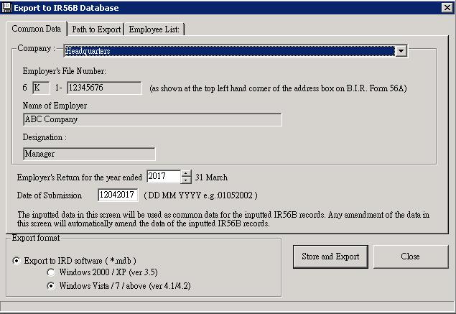Click the 'Date of Submission' label
This screenshot has width=456, height=314.
coord(49,195)
